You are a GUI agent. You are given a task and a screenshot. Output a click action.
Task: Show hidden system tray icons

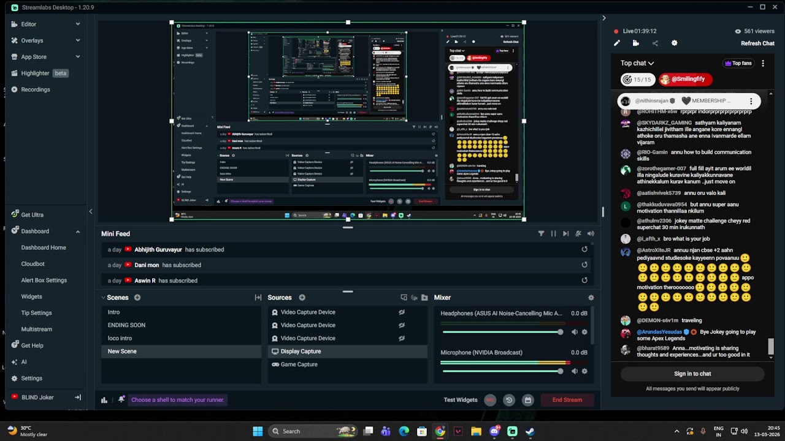tap(677, 431)
